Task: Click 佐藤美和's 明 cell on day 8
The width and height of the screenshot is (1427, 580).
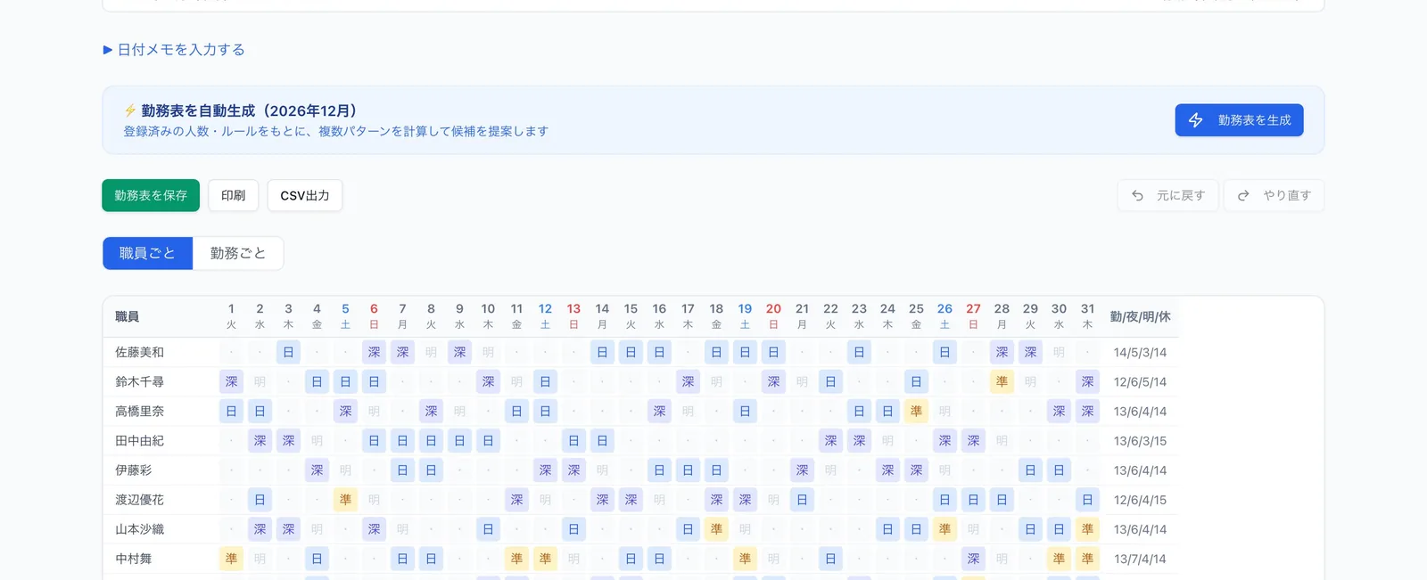Action: pyautogui.click(x=431, y=352)
